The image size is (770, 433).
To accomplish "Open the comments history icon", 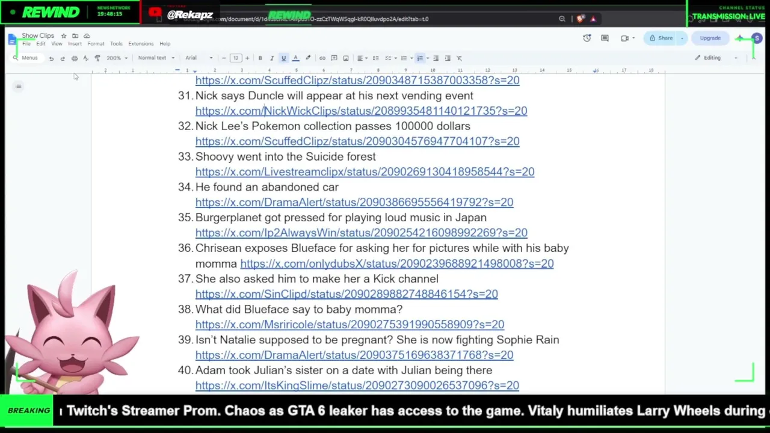I will click(x=606, y=38).
